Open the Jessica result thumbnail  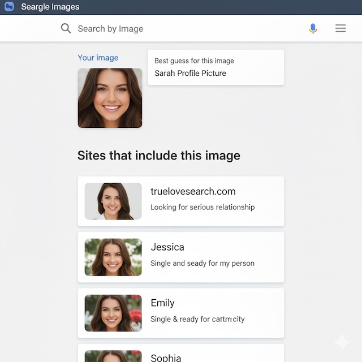pyautogui.click(x=113, y=257)
